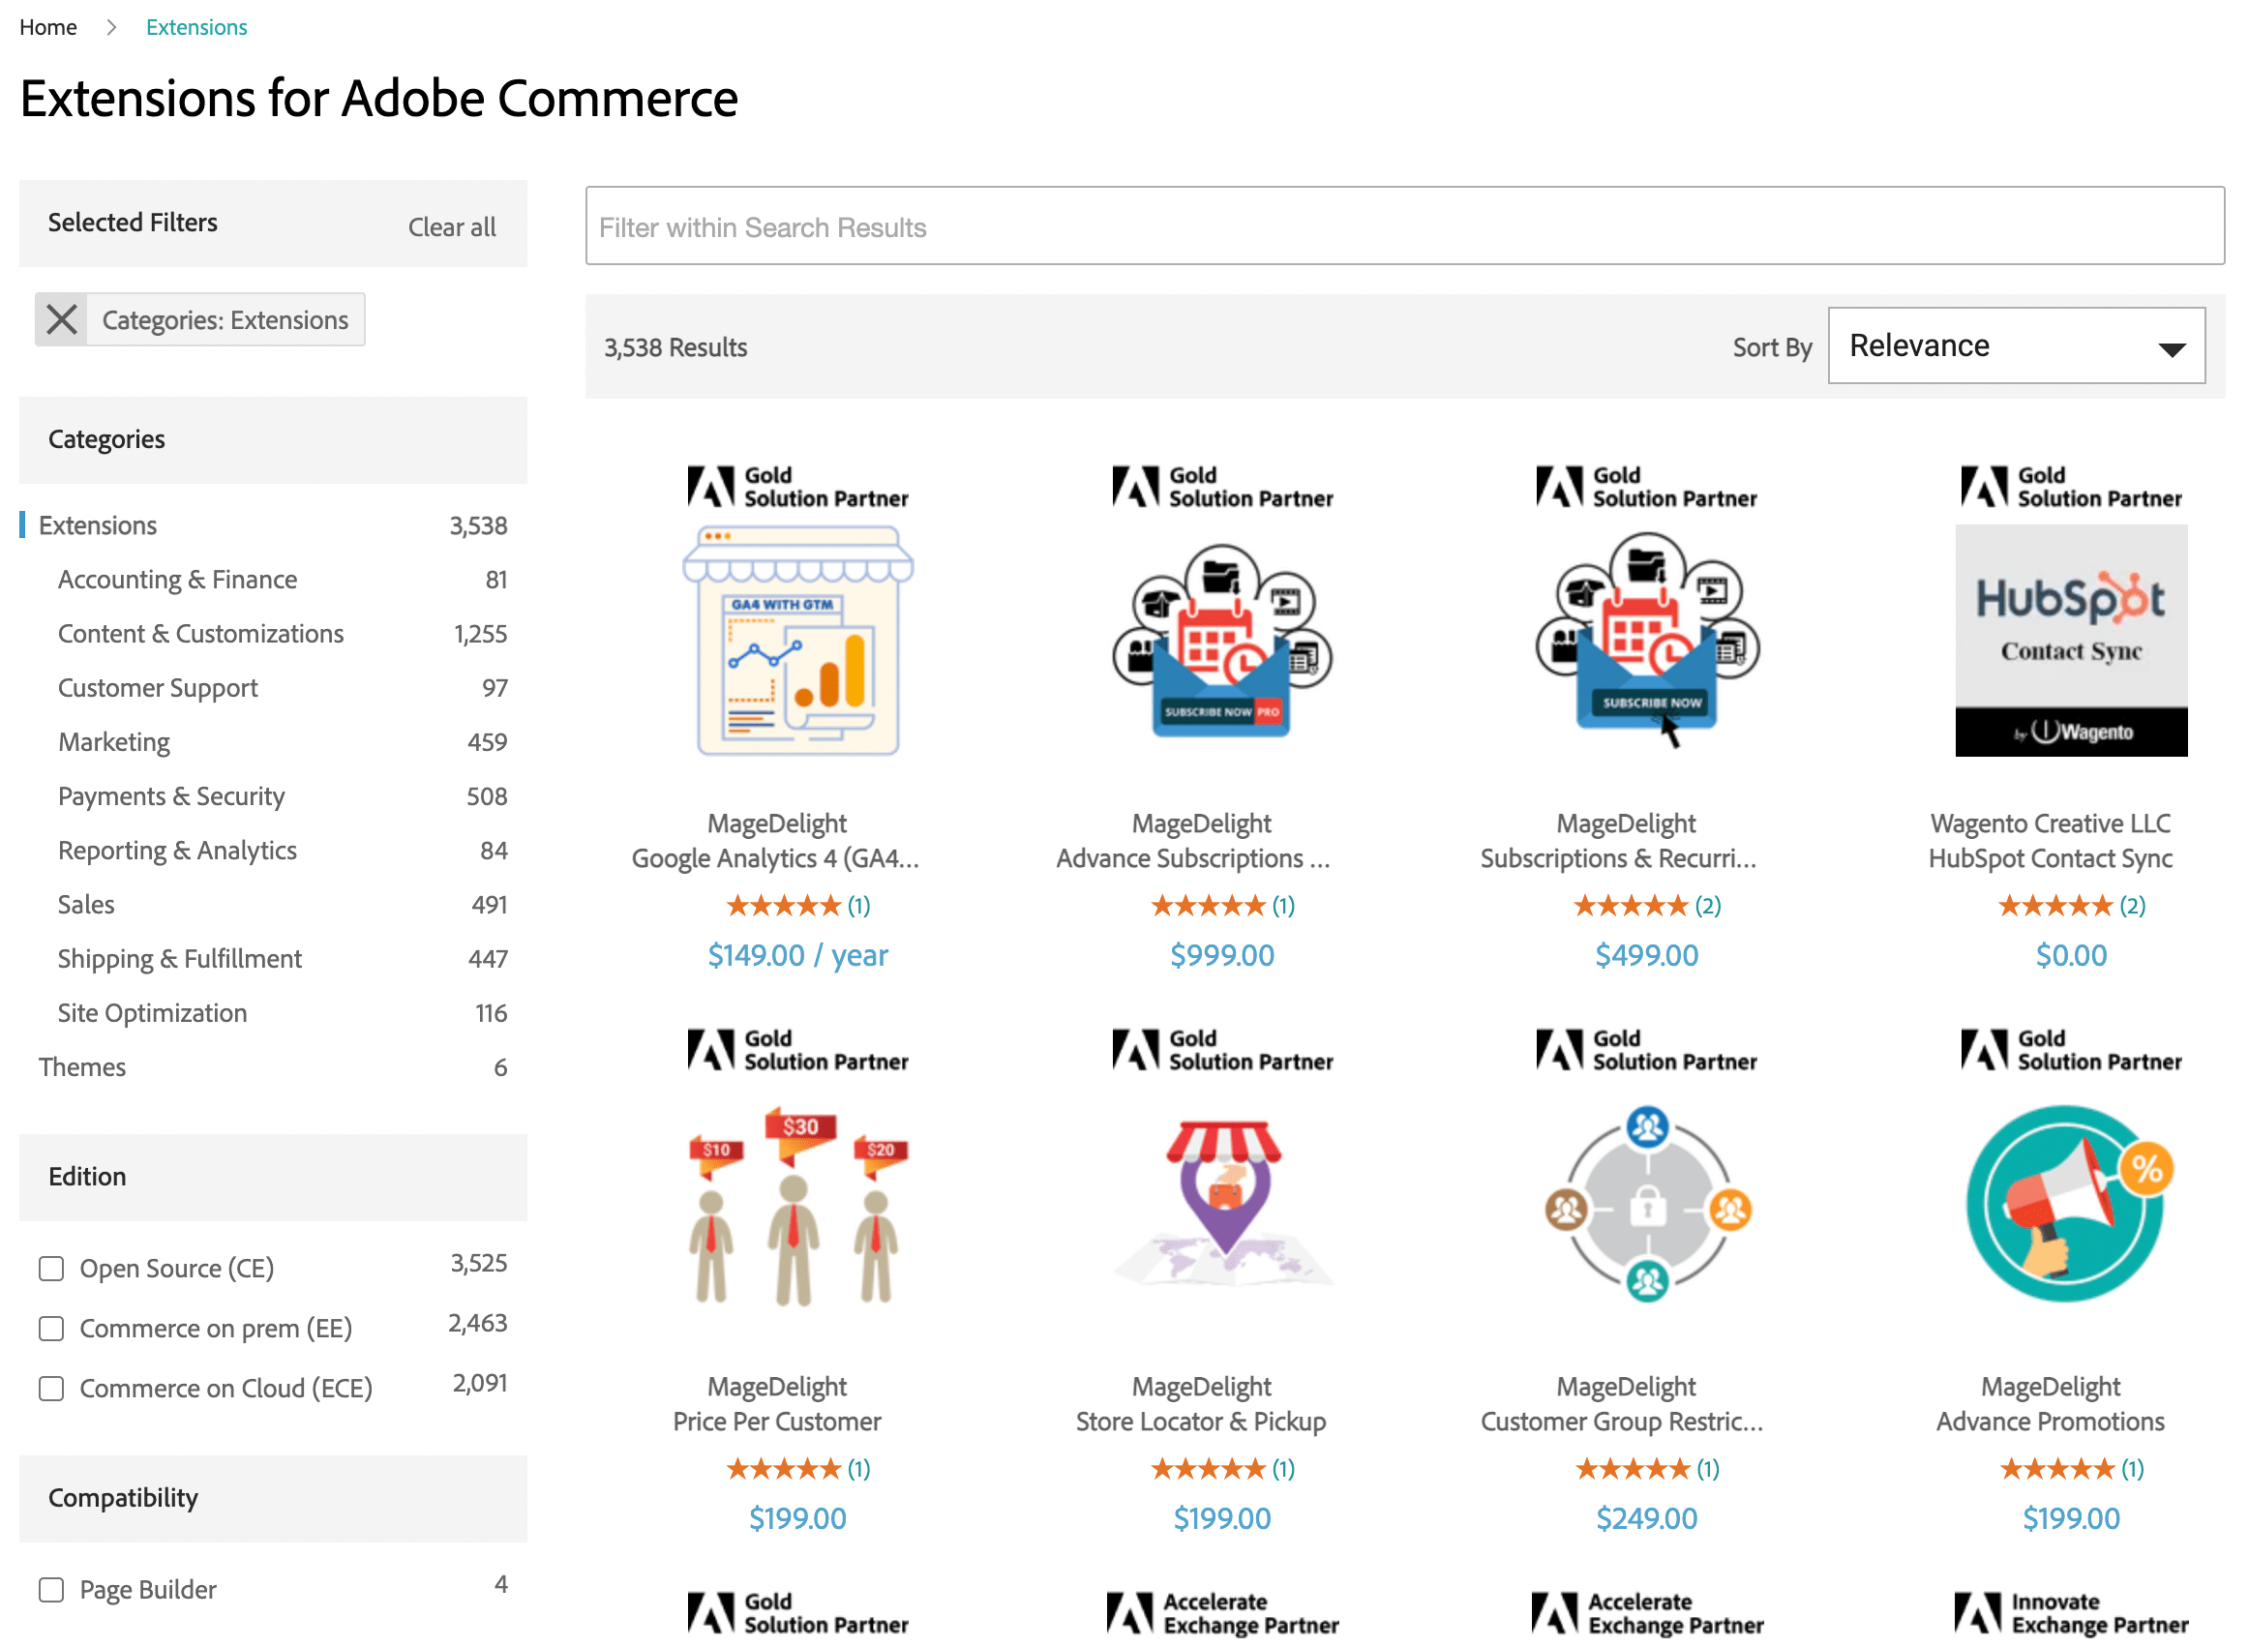Open the Sort By Relevance dropdown

[2016, 346]
